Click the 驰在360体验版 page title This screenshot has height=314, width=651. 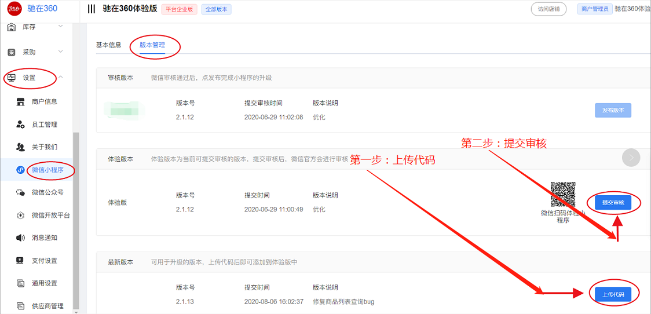coord(130,9)
